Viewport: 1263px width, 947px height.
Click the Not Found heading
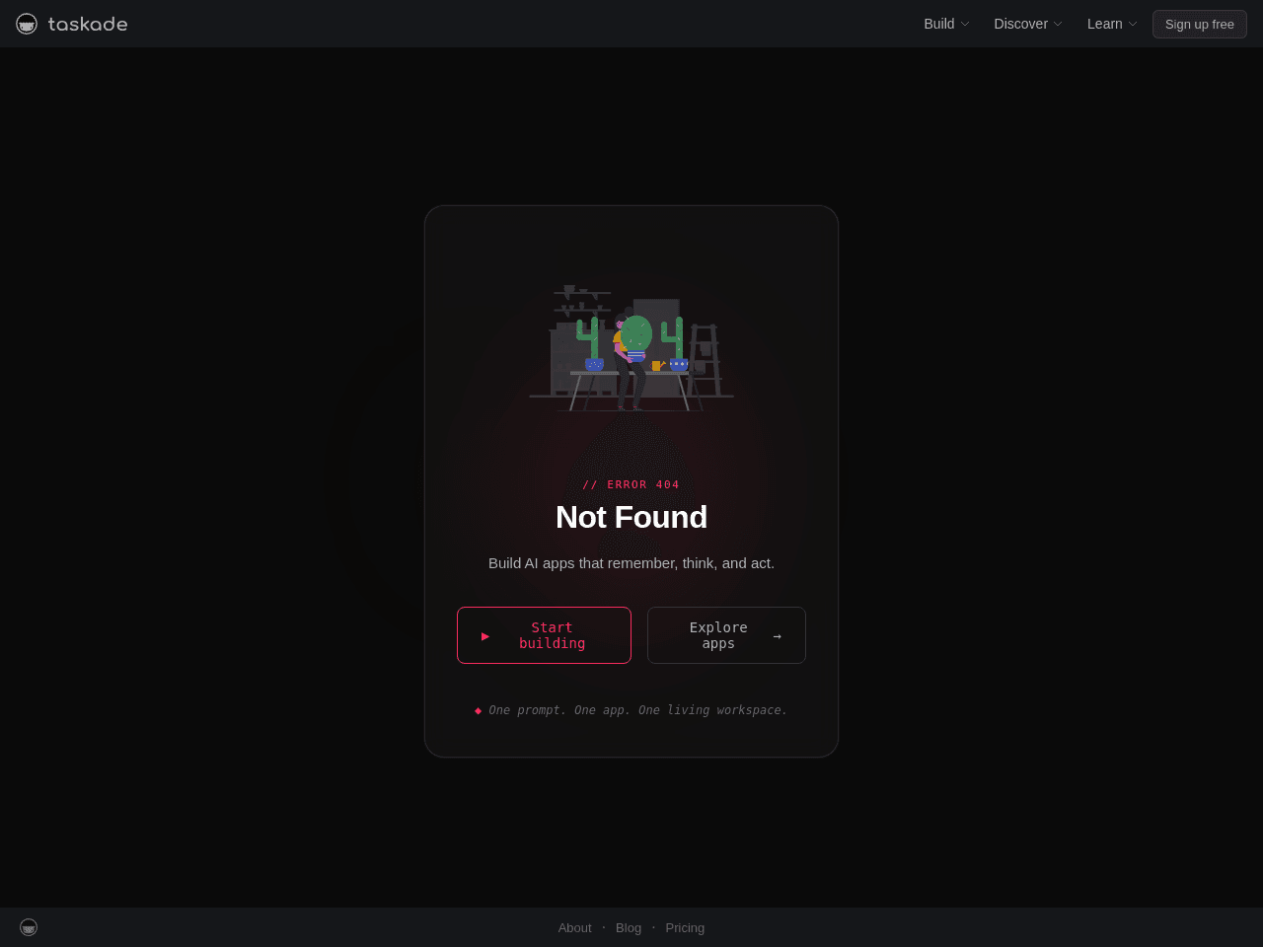pyautogui.click(x=631, y=517)
